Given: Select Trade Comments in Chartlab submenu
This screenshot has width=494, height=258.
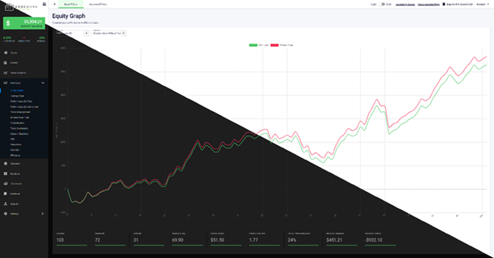Looking at the screenshot, I should (x=19, y=128).
